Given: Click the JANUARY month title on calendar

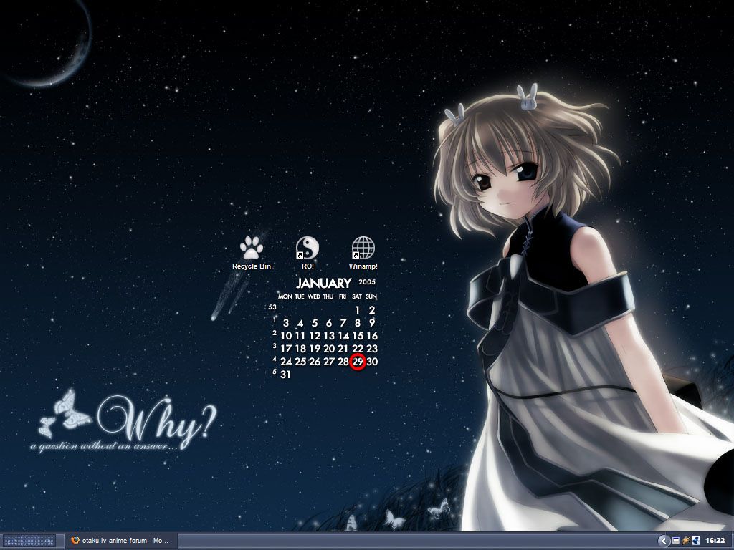Looking at the screenshot, I should pos(323,283).
